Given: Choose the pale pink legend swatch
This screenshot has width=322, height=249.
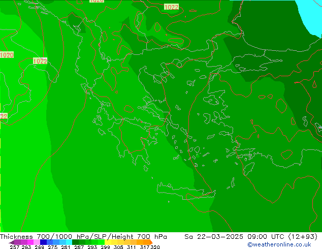Looking at the screenshot, I should (x=37, y=242).
